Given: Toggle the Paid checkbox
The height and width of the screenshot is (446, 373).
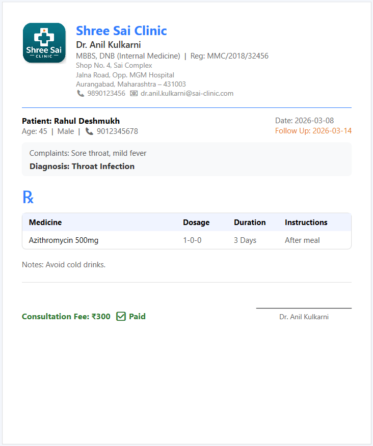Looking at the screenshot, I should tap(121, 317).
